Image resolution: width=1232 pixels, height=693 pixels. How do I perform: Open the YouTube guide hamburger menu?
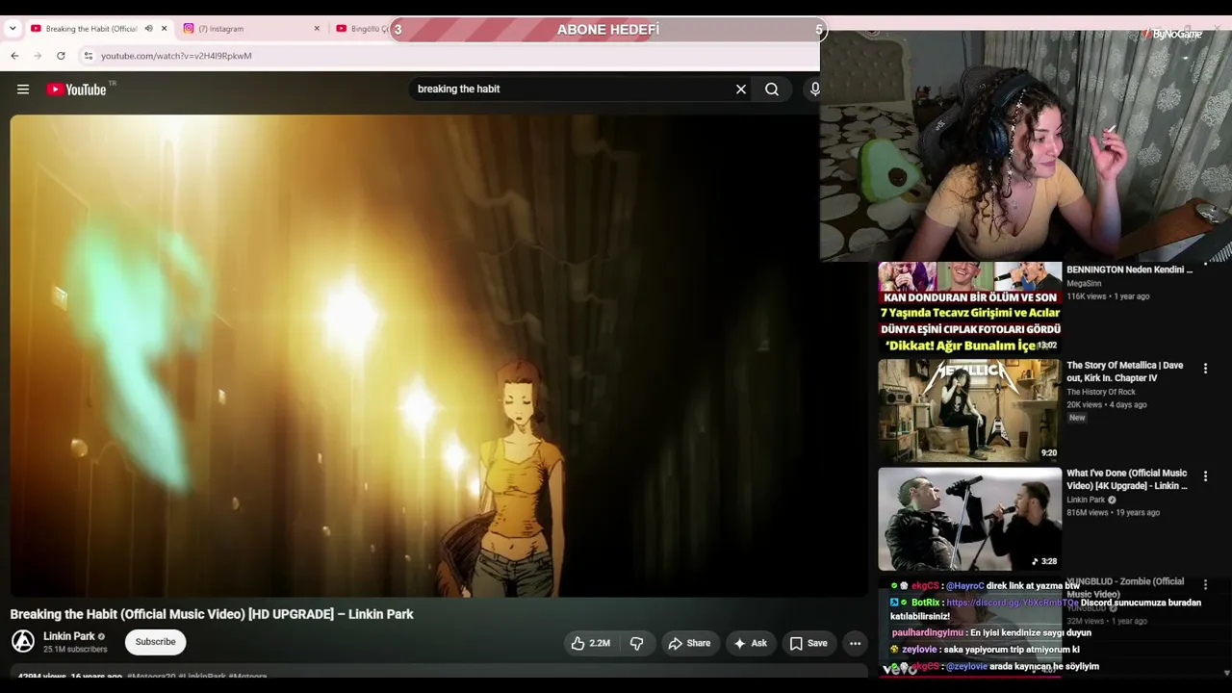[23, 90]
